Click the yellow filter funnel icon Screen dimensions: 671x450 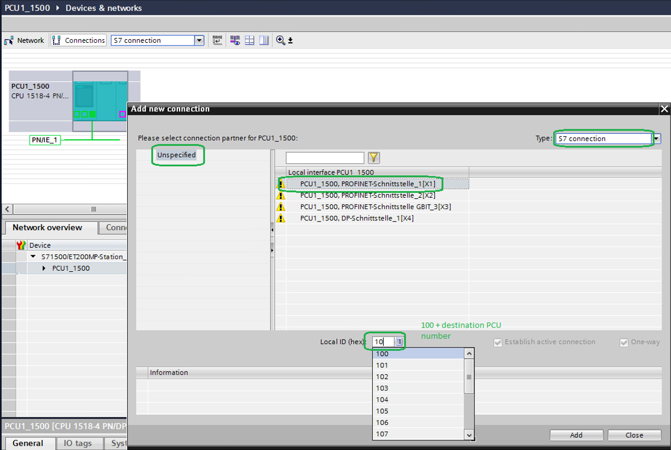click(x=373, y=158)
